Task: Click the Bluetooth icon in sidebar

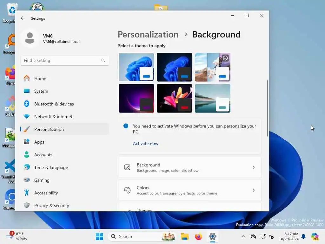Action: [27, 104]
